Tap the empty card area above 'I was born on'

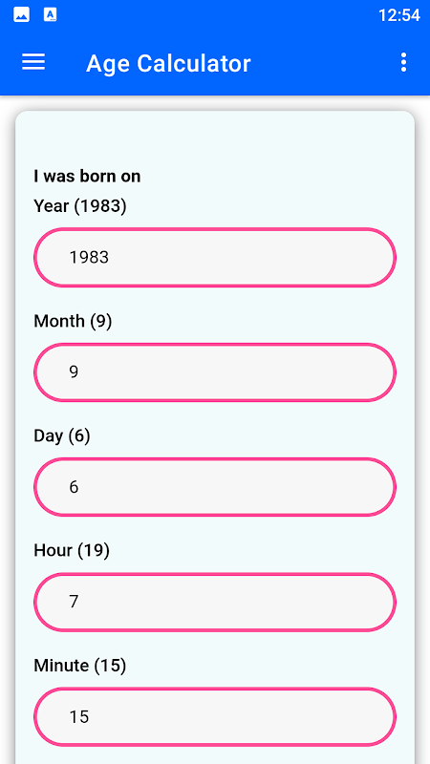pos(214,138)
